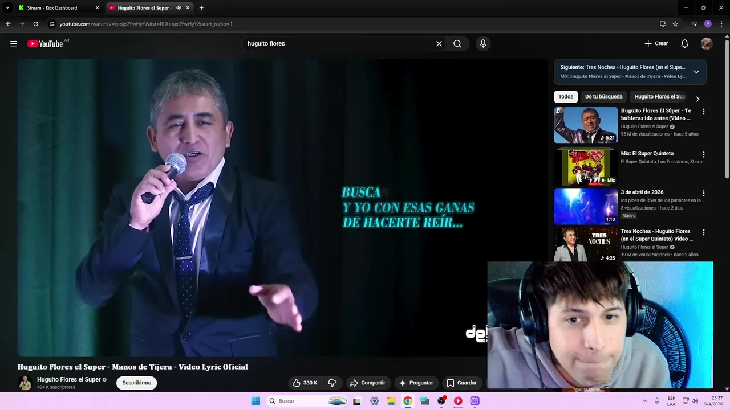Open the media control icon in Chrome
The width and height of the screenshot is (730, 410).
pyautogui.click(x=694, y=24)
